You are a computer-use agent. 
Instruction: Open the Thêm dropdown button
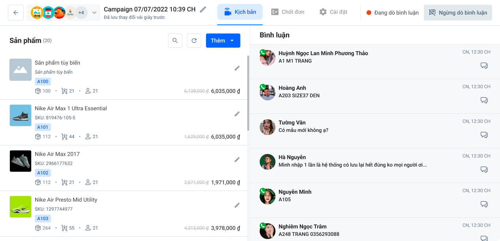tap(223, 41)
